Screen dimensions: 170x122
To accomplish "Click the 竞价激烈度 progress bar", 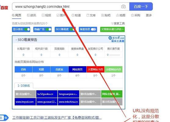I will click(114, 55).
